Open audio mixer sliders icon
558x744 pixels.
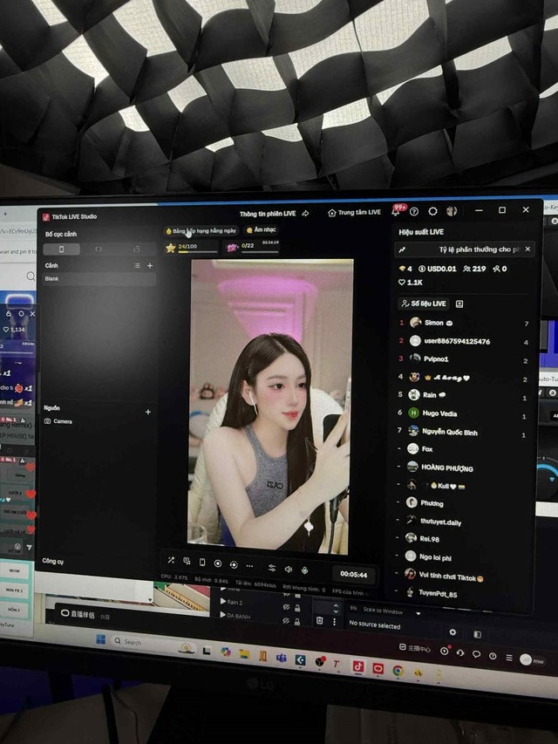click(x=272, y=568)
